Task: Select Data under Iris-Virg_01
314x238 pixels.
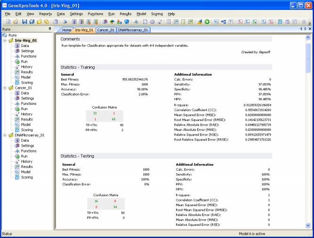Action: click(25, 46)
